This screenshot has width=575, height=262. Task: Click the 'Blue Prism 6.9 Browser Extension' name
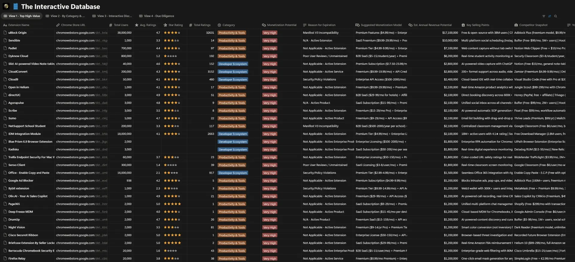tap(30, 141)
